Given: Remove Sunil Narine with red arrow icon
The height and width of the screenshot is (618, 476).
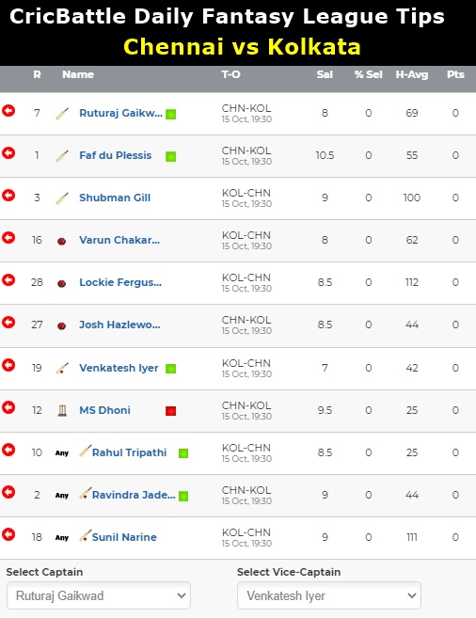Looking at the screenshot, I should click(x=8, y=535).
